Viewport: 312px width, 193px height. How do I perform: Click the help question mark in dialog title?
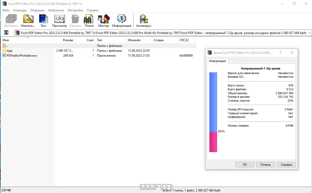point(280,52)
